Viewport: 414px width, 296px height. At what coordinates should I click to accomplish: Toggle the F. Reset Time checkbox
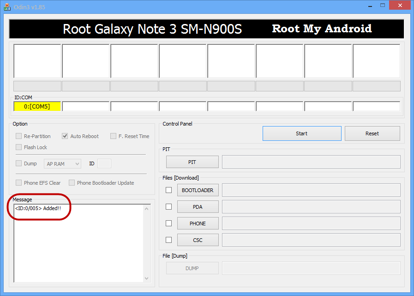click(113, 136)
